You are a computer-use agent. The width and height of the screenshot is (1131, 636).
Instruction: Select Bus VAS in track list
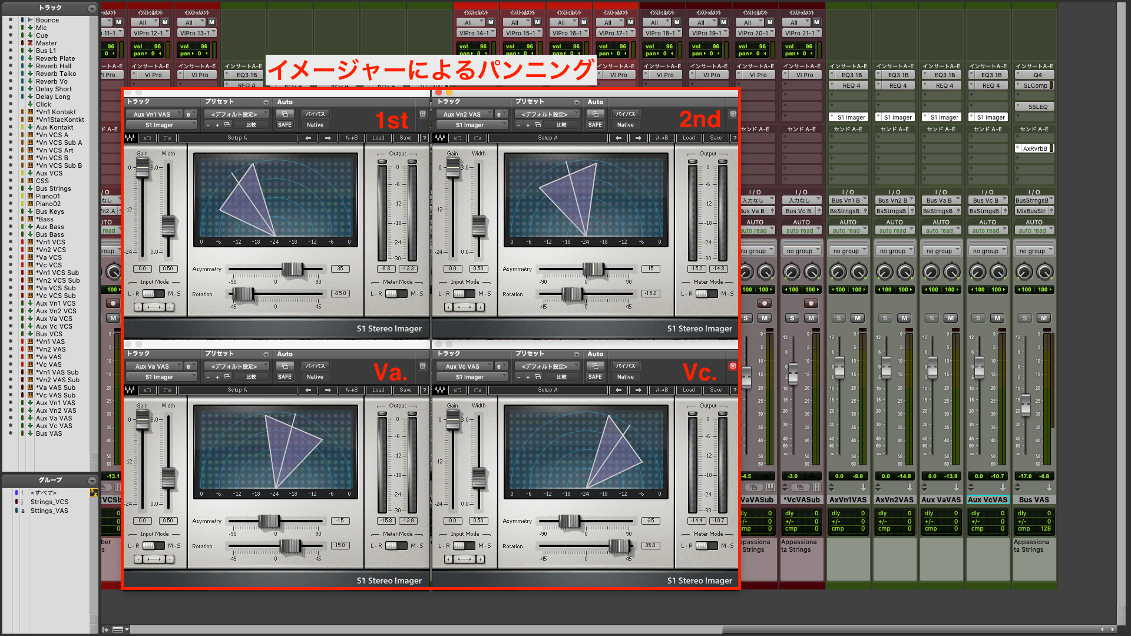pos(49,433)
